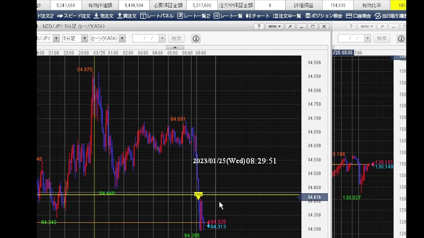Viewport: 424px width, 238px height.
Task: Expand the 5分足 timeframe dropdown
Action: tap(84, 38)
